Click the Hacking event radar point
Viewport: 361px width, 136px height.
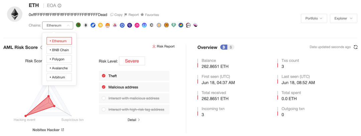25,116
